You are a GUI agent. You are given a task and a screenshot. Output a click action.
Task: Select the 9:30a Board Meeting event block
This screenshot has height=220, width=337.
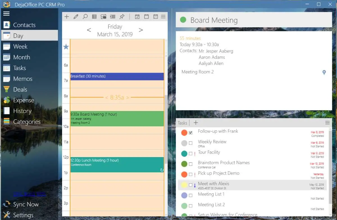(x=117, y=118)
